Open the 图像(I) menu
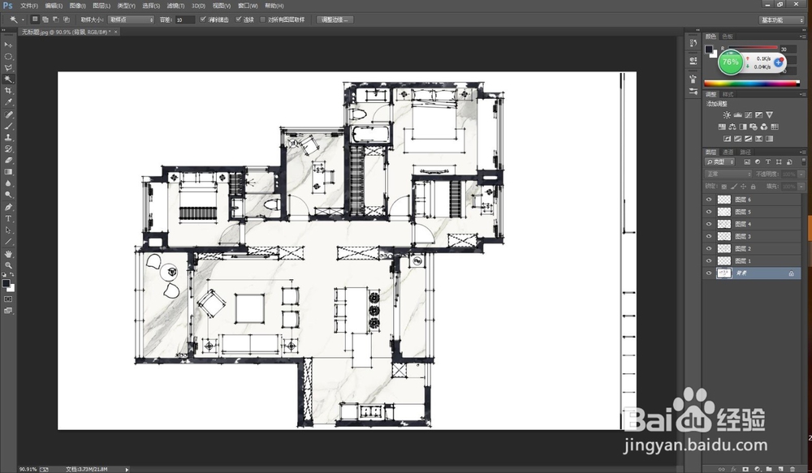Viewport: 812px width, 473px height. point(77,6)
